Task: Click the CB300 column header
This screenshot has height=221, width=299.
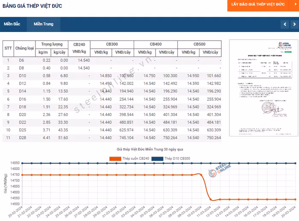Action: click(x=112, y=44)
